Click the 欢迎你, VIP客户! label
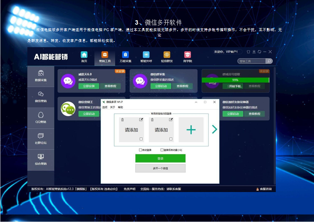314x222 pixels. (226, 52)
